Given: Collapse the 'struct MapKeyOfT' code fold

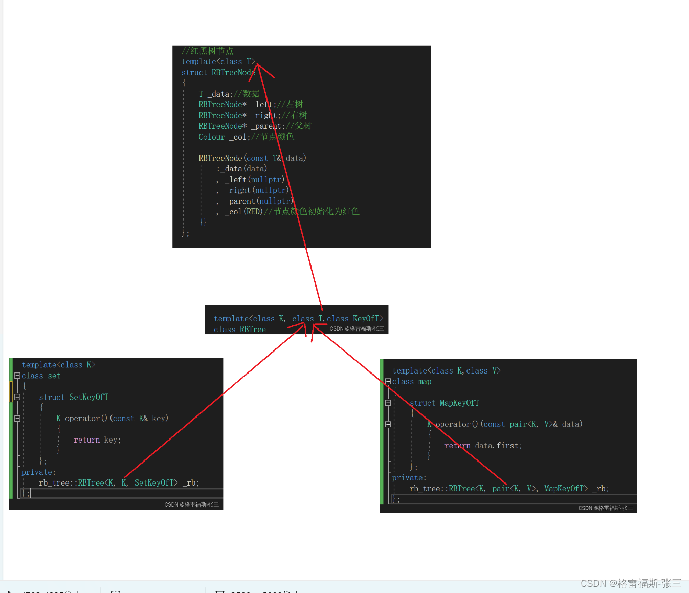Looking at the screenshot, I should point(388,403).
